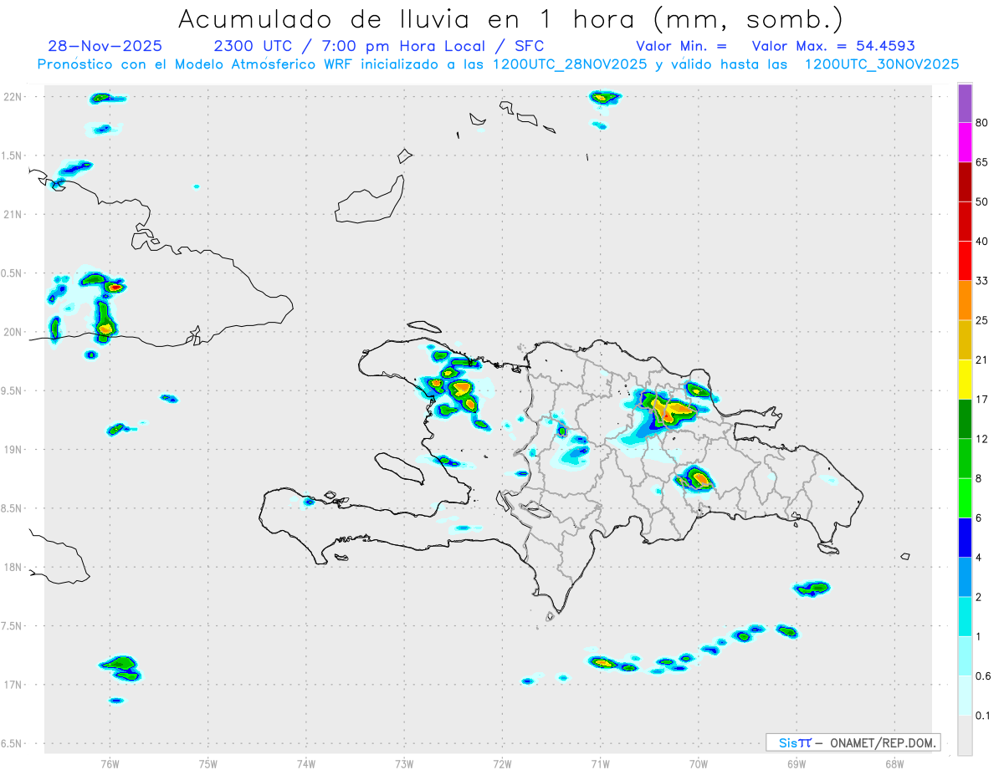Select the '6.5N' latitude axis label

13,743
